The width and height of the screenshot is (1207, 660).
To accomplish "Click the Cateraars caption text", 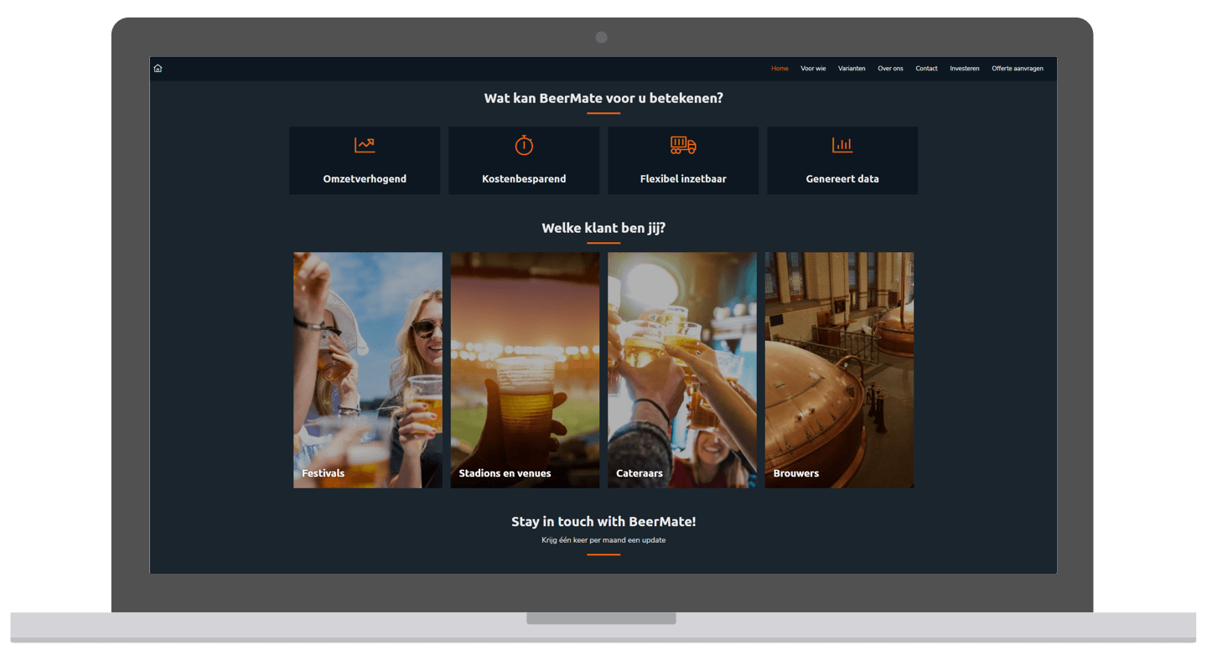I will tap(640, 473).
